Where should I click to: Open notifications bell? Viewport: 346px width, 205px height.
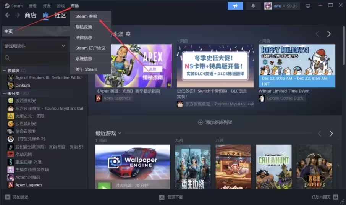253,6
